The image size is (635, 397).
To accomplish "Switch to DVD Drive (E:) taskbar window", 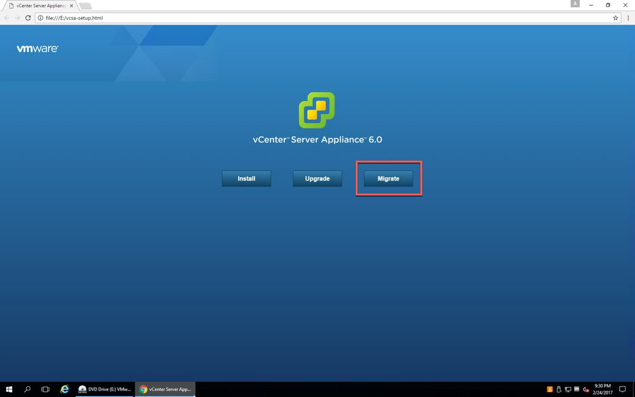I will [x=104, y=389].
